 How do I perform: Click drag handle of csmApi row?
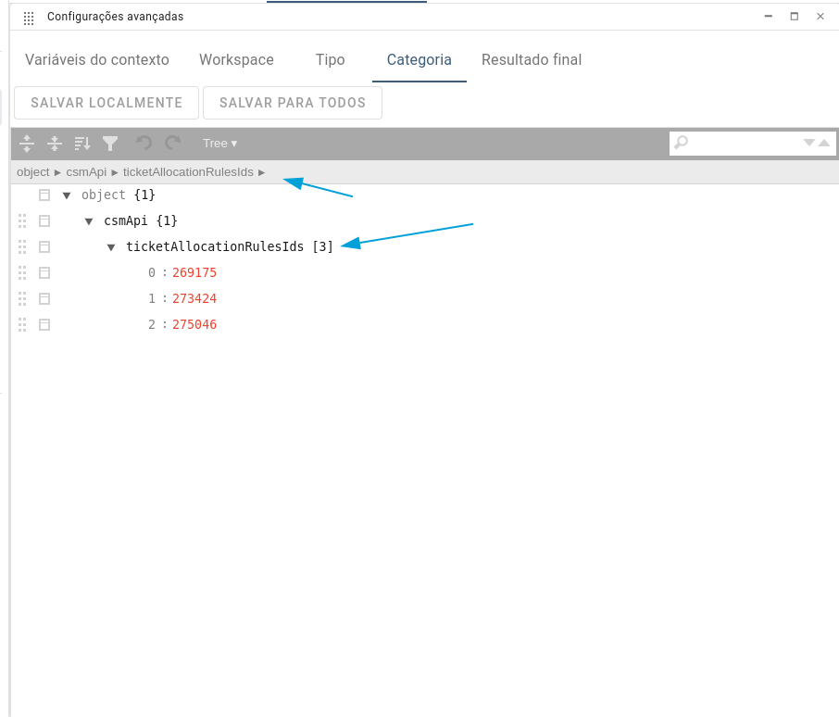22,221
